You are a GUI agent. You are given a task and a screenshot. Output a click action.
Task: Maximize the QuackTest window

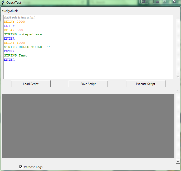(164, 2)
